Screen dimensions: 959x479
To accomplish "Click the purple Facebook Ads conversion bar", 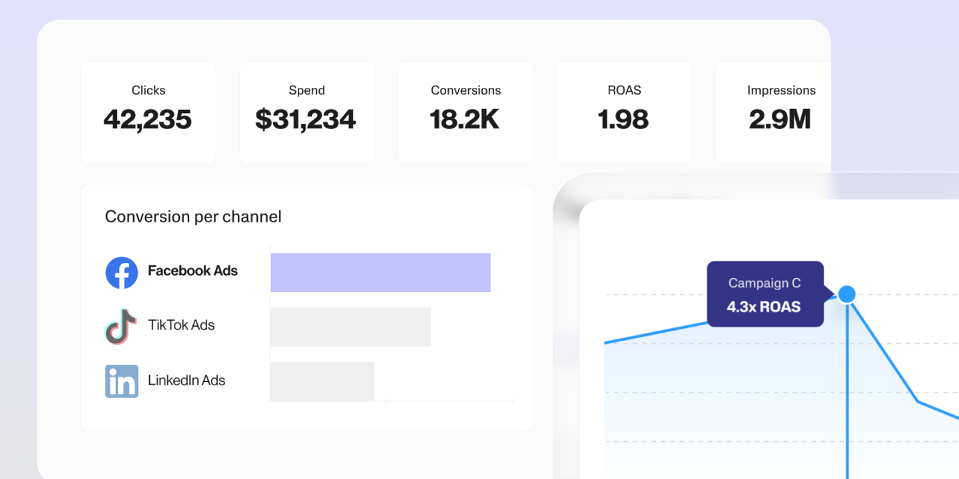I will (x=380, y=273).
